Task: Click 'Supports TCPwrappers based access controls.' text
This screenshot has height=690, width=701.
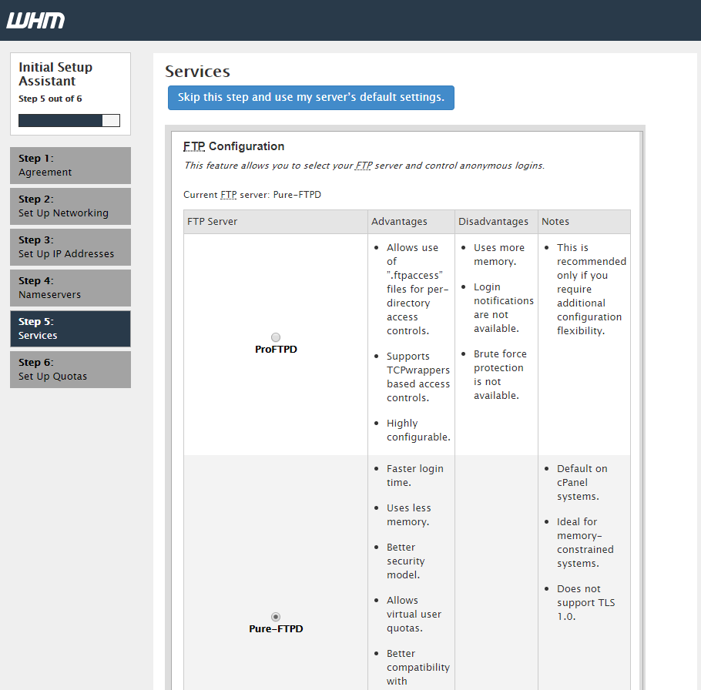Action: click(418, 377)
